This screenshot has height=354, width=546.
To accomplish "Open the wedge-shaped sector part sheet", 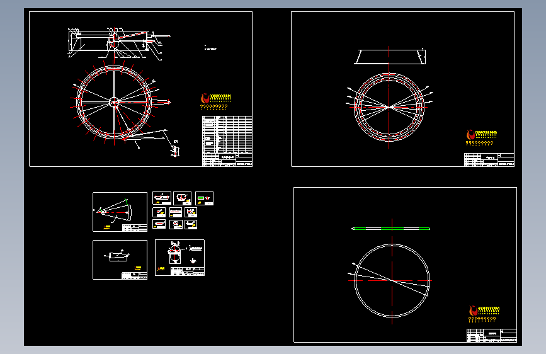I will click(x=120, y=212).
